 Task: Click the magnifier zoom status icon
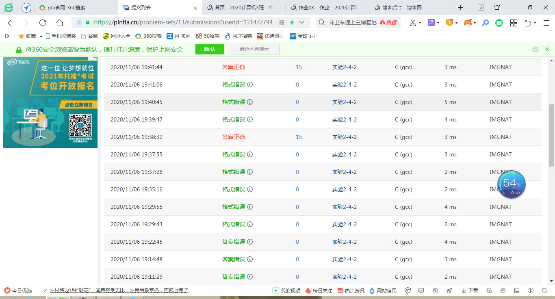coord(544,290)
